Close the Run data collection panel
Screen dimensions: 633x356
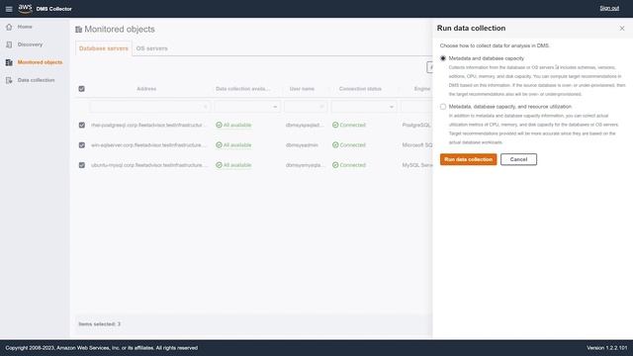(x=622, y=29)
